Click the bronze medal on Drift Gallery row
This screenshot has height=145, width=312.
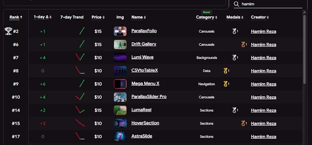(x=243, y=44)
